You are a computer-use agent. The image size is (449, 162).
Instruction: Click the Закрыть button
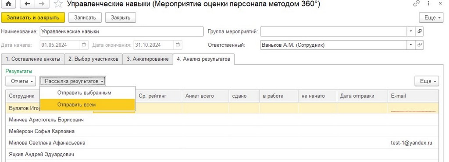(121, 17)
